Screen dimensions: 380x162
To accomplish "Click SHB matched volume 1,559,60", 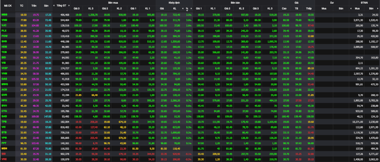I will tap(175, 42).
